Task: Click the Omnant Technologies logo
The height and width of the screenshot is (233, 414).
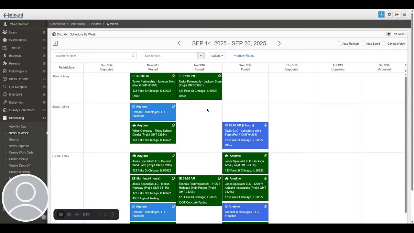Action: [x=13, y=16]
